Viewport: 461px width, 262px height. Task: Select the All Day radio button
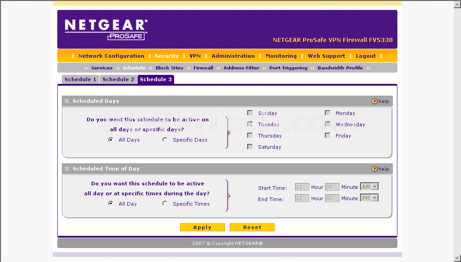coord(111,203)
